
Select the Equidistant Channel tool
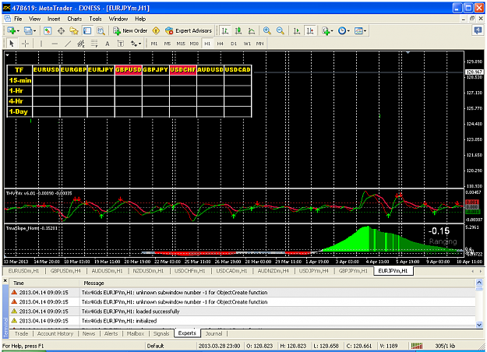point(81,44)
